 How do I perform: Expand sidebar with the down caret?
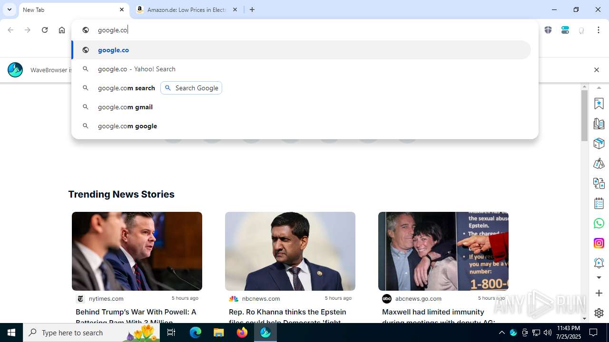pyautogui.click(x=599, y=277)
